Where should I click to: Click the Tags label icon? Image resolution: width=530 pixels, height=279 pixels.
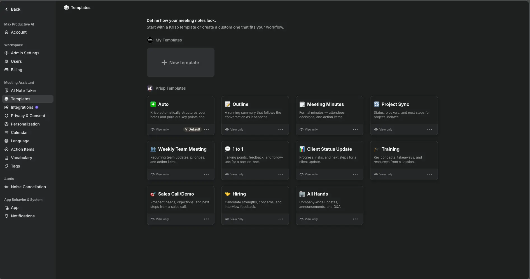pyautogui.click(x=6, y=166)
